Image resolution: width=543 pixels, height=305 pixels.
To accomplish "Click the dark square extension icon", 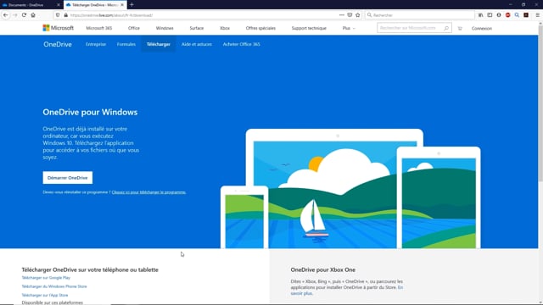I will pyautogui.click(x=526, y=15).
